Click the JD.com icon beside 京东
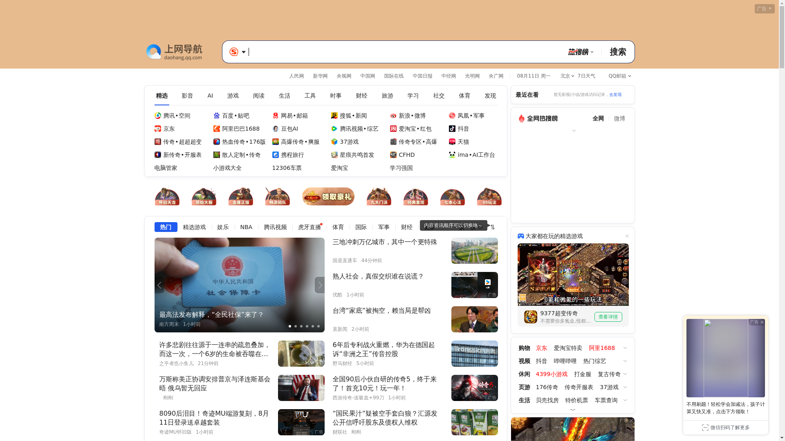The height and width of the screenshot is (441, 785). click(158, 129)
